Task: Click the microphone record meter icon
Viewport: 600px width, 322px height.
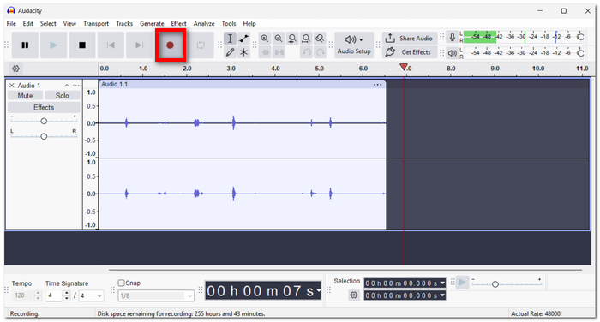Action: point(453,37)
